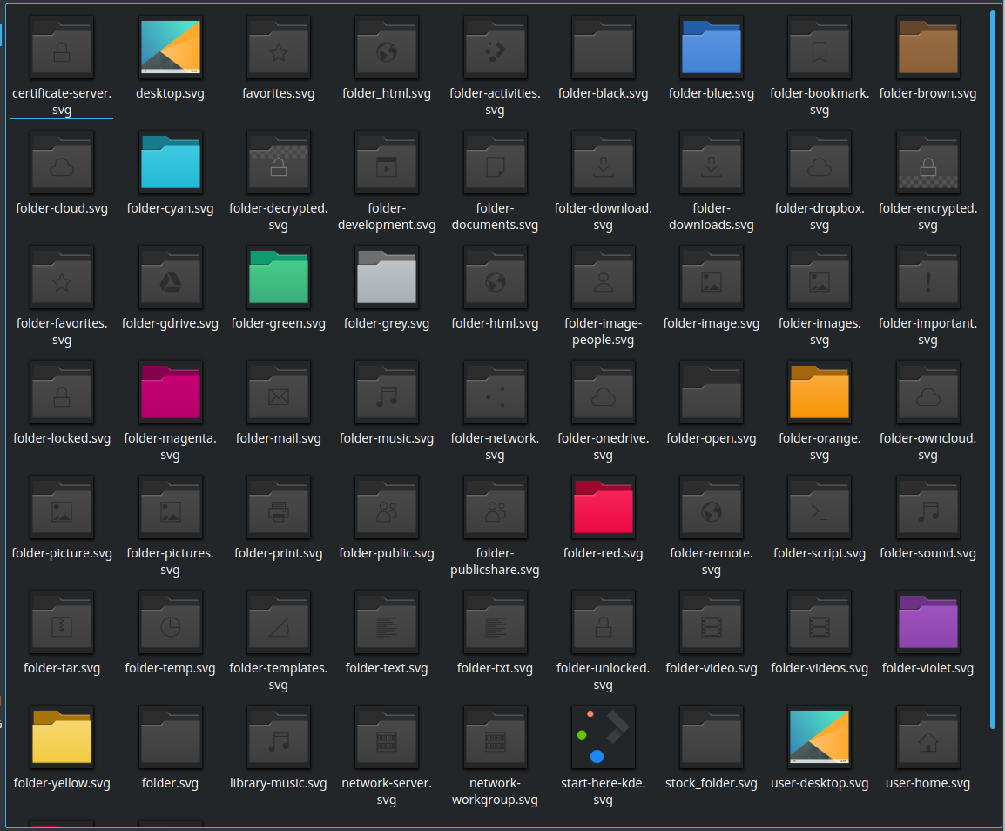Select folder-download.svg arrow icon

pos(604,162)
